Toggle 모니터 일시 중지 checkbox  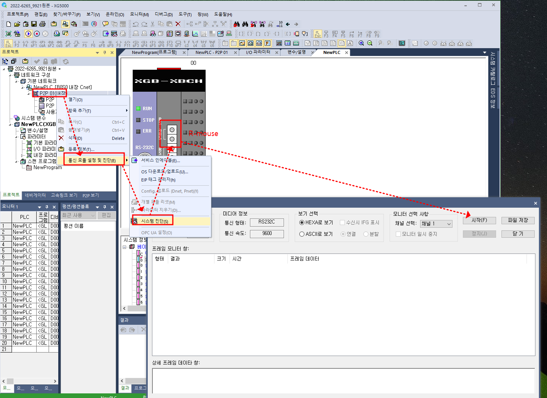pos(398,234)
